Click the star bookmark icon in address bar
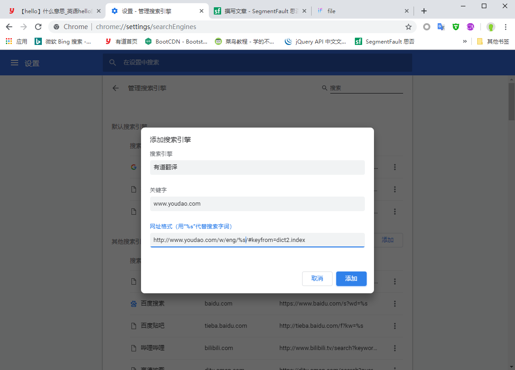 [409, 27]
